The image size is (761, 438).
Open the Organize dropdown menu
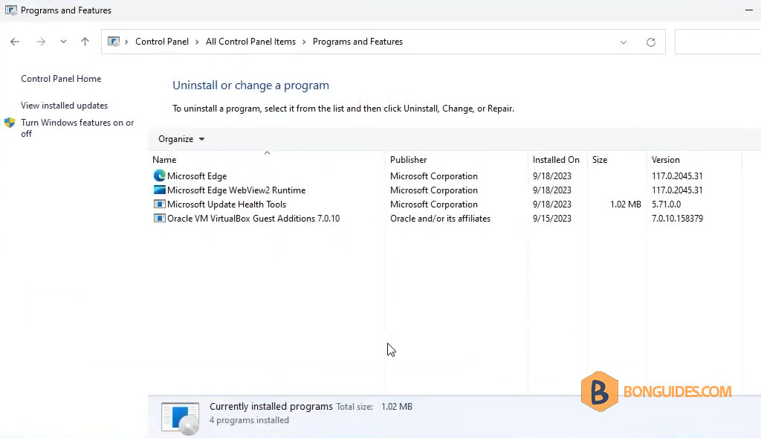point(181,139)
